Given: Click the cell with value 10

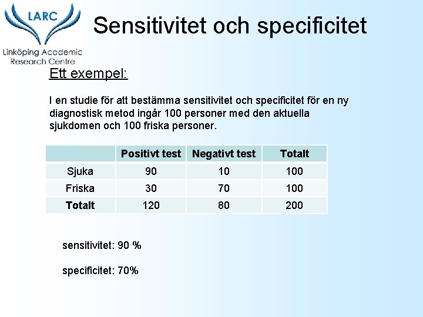Looking at the screenshot, I should tap(224, 171).
